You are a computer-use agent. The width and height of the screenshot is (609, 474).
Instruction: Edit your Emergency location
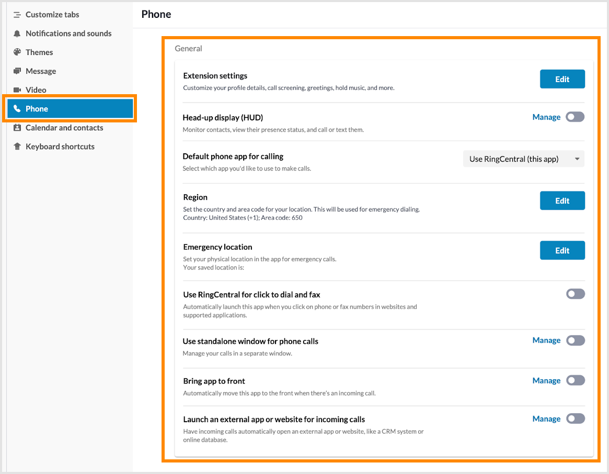pyautogui.click(x=562, y=250)
